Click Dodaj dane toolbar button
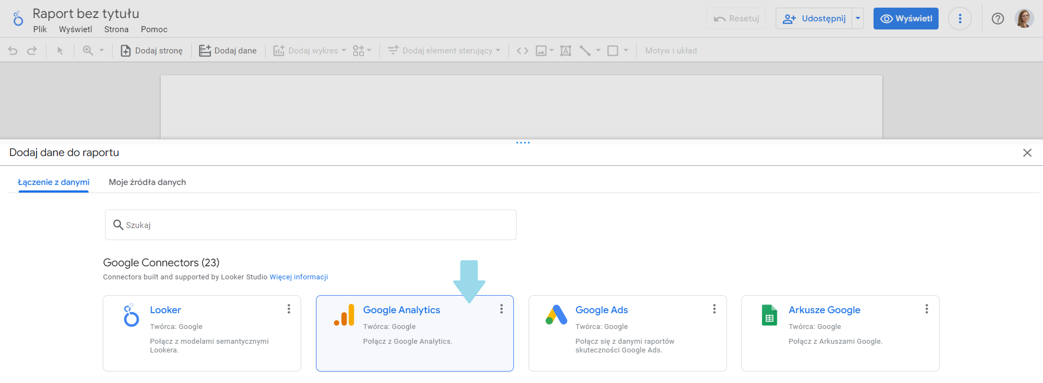Viewport: 1043px width, 383px height. pos(227,51)
